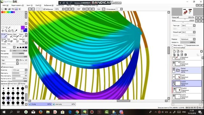This screenshot has width=204, height=115.
Task: Toggle the Выбранное checkbox in toolbar
Action: click(44, 9)
